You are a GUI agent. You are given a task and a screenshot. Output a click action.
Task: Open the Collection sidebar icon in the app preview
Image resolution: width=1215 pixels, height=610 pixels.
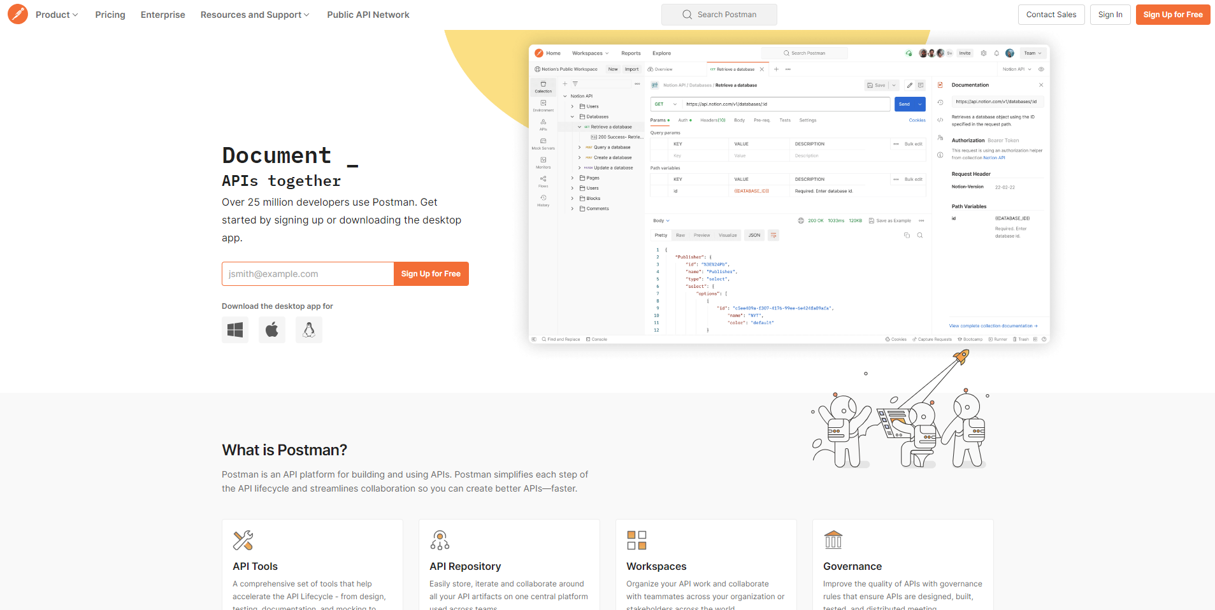543,87
